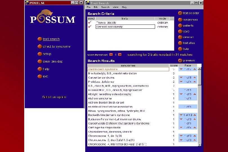Toggle the used checkmark for Generalised obesity
This screenshot has height=152, width=228.
tap(90, 26)
